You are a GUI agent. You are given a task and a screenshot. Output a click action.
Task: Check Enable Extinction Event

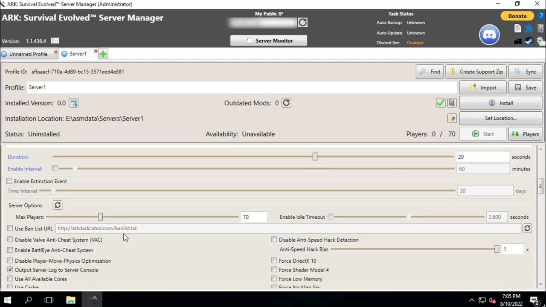pos(9,181)
